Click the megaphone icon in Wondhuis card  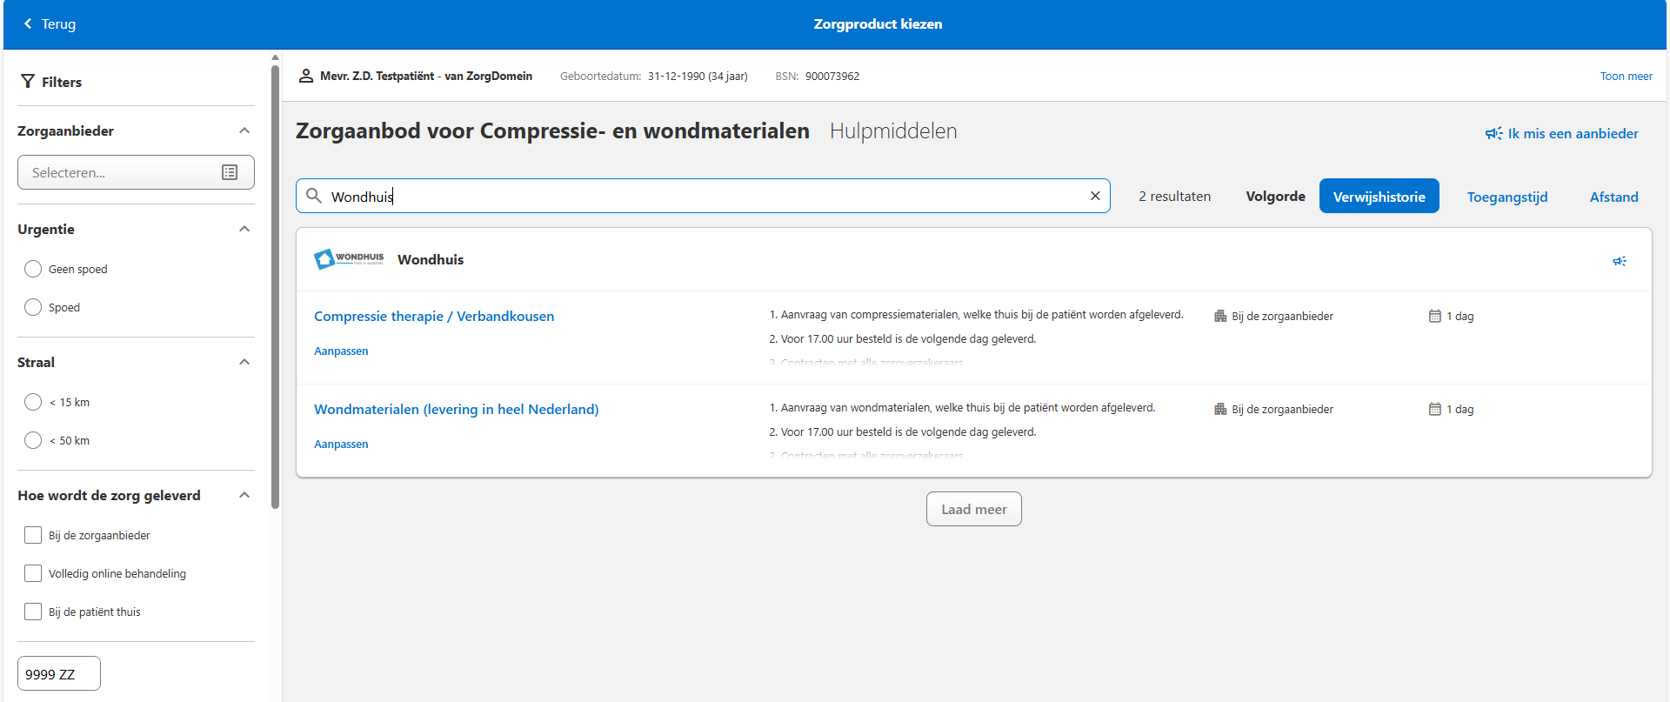point(1619,261)
